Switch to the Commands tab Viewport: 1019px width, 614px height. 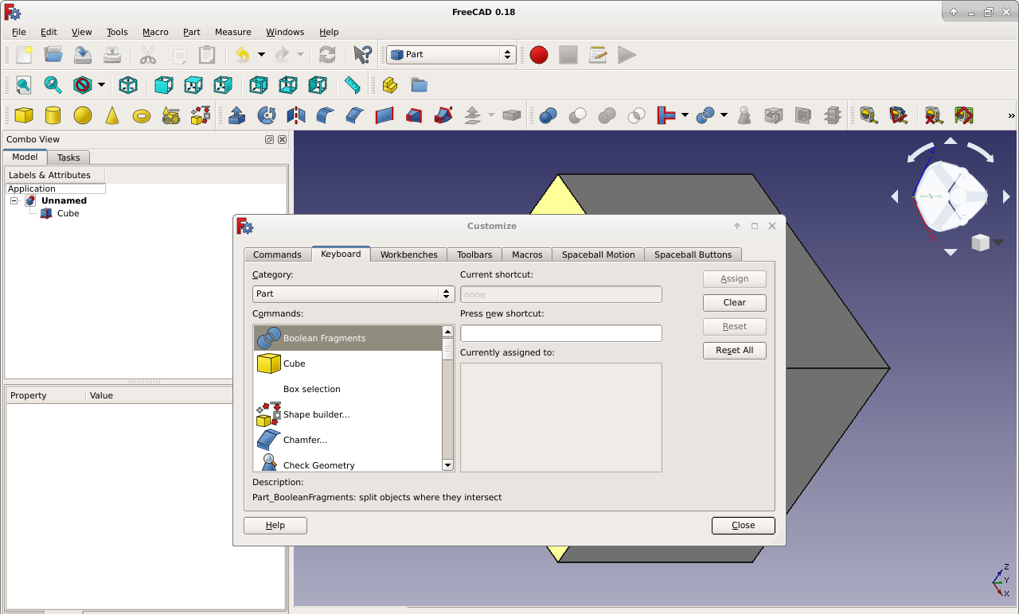pos(277,255)
